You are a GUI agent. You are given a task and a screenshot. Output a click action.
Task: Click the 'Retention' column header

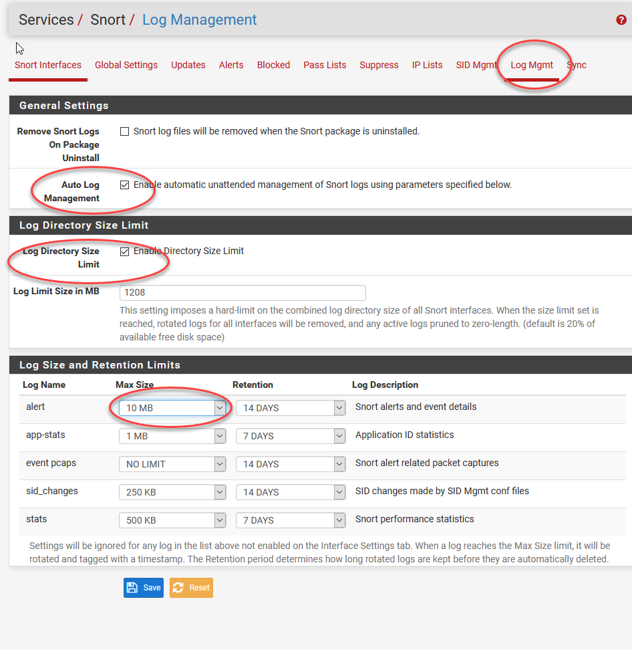pos(253,385)
